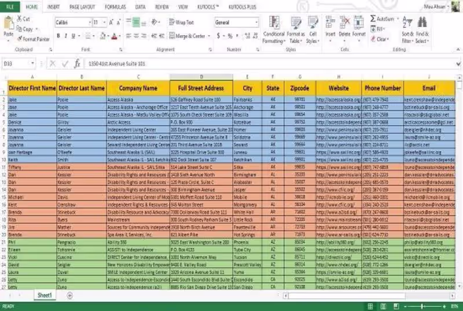
Task: Expand the font name Calibri dropdown
Action: [90, 23]
